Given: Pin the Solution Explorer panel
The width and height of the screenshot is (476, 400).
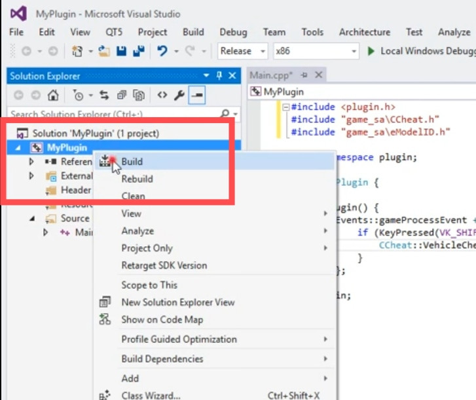Looking at the screenshot, I should [x=219, y=75].
